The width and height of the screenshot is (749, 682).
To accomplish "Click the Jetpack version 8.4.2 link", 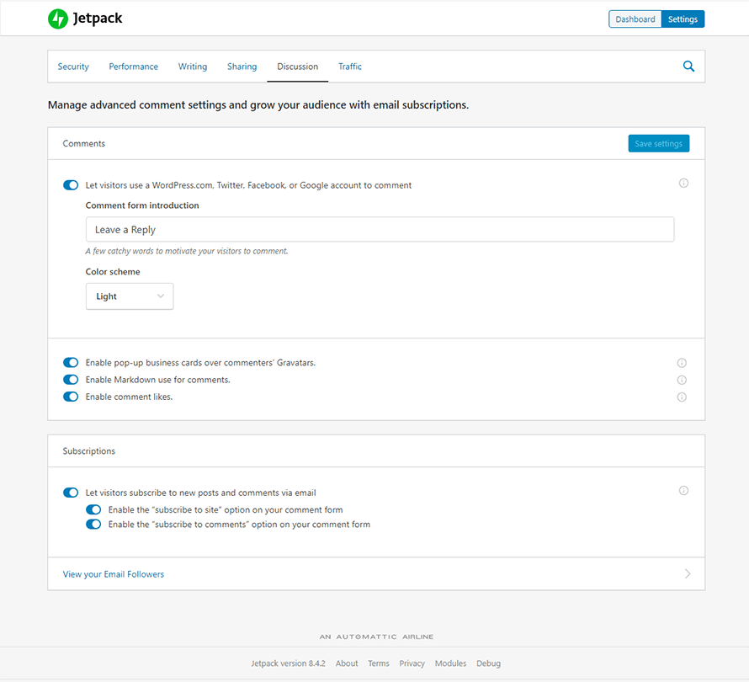I will pos(288,663).
